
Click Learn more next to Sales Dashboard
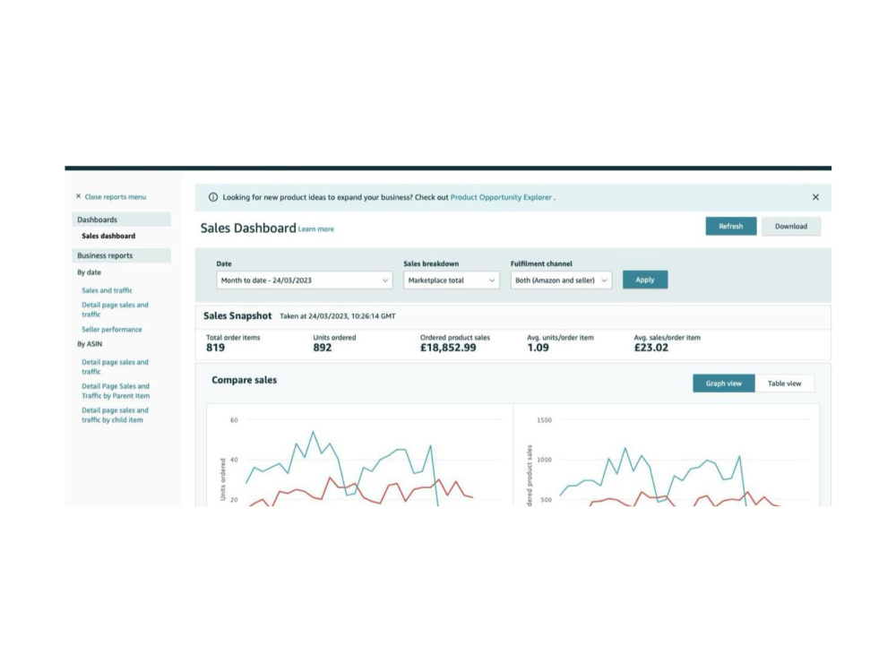coord(316,229)
